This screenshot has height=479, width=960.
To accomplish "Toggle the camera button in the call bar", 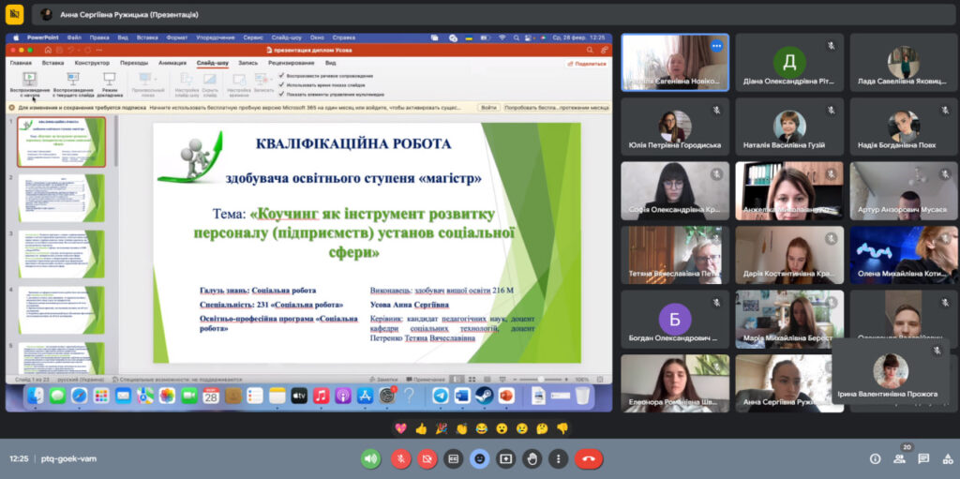I will pos(426,459).
